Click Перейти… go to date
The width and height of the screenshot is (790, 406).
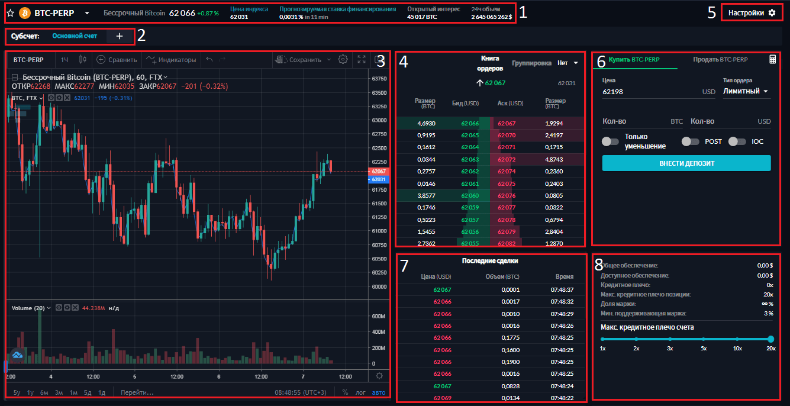tap(137, 392)
